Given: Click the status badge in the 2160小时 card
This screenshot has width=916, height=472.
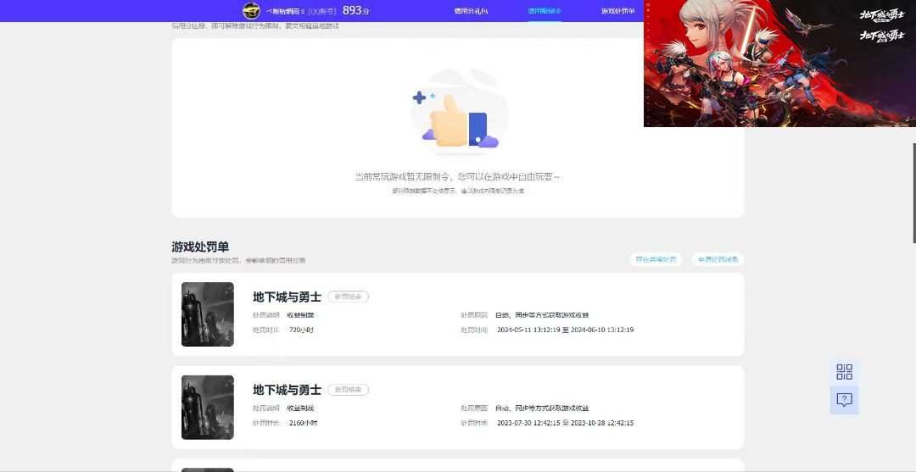Looking at the screenshot, I should [349, 390].
